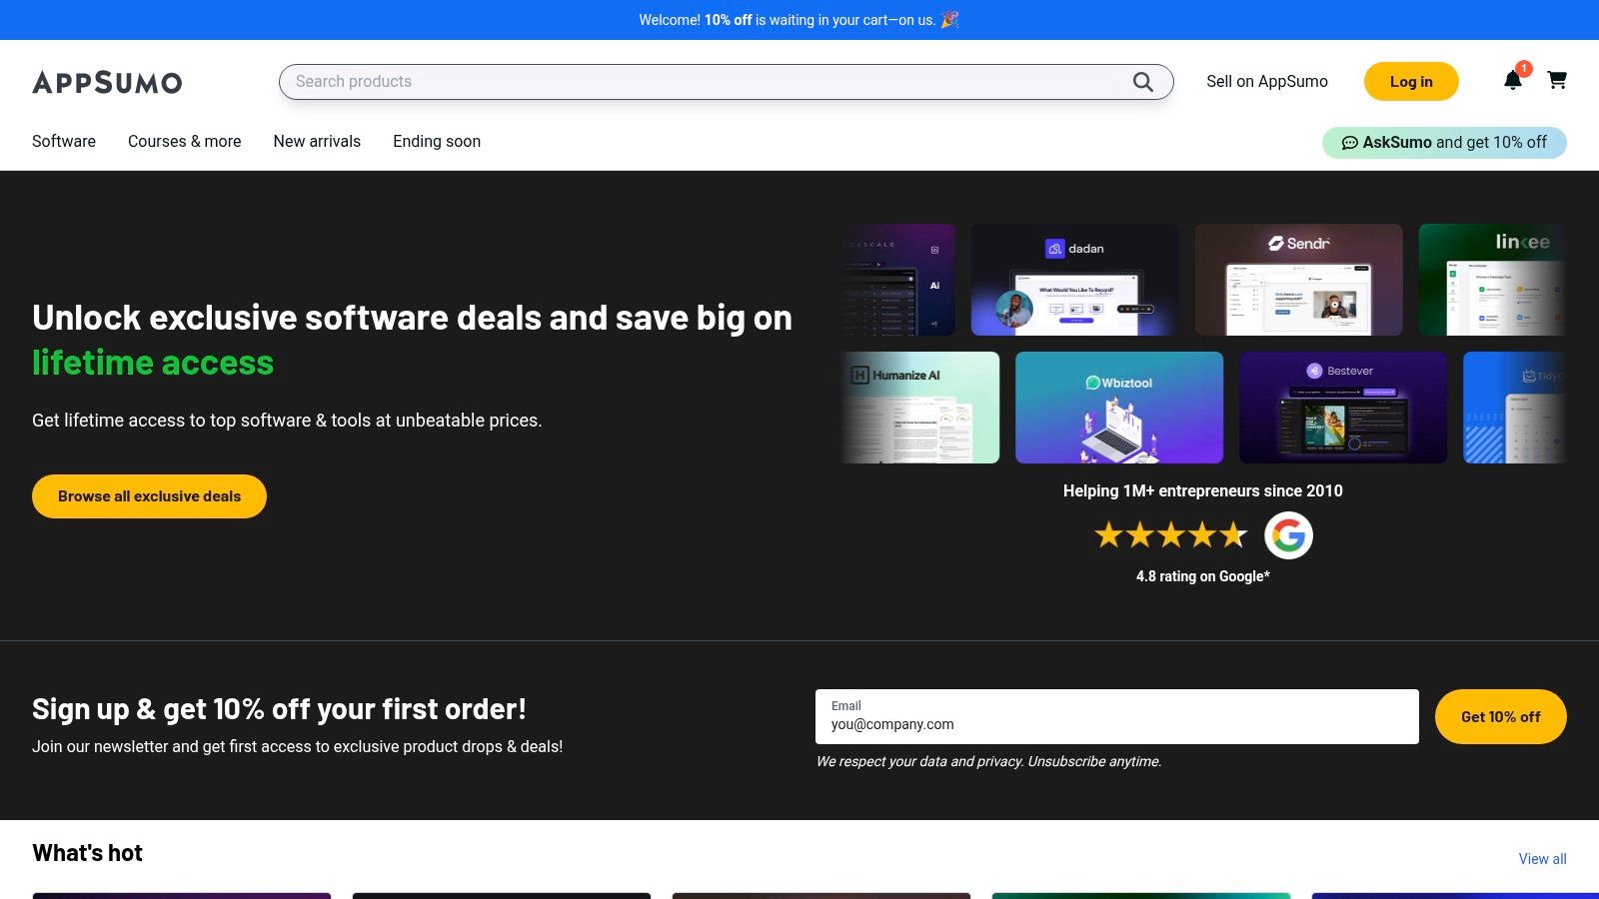Click the search magnifier icon
1599x899 pixels.
pos(1143,82)
